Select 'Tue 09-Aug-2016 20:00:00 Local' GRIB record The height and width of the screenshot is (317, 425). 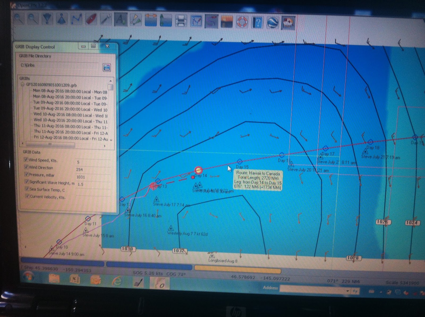70,109
